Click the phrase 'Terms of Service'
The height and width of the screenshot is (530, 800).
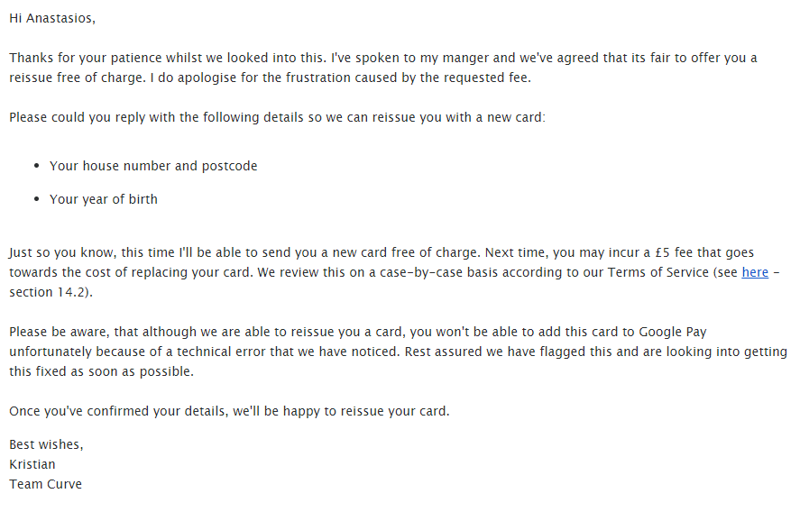[657, 272]
